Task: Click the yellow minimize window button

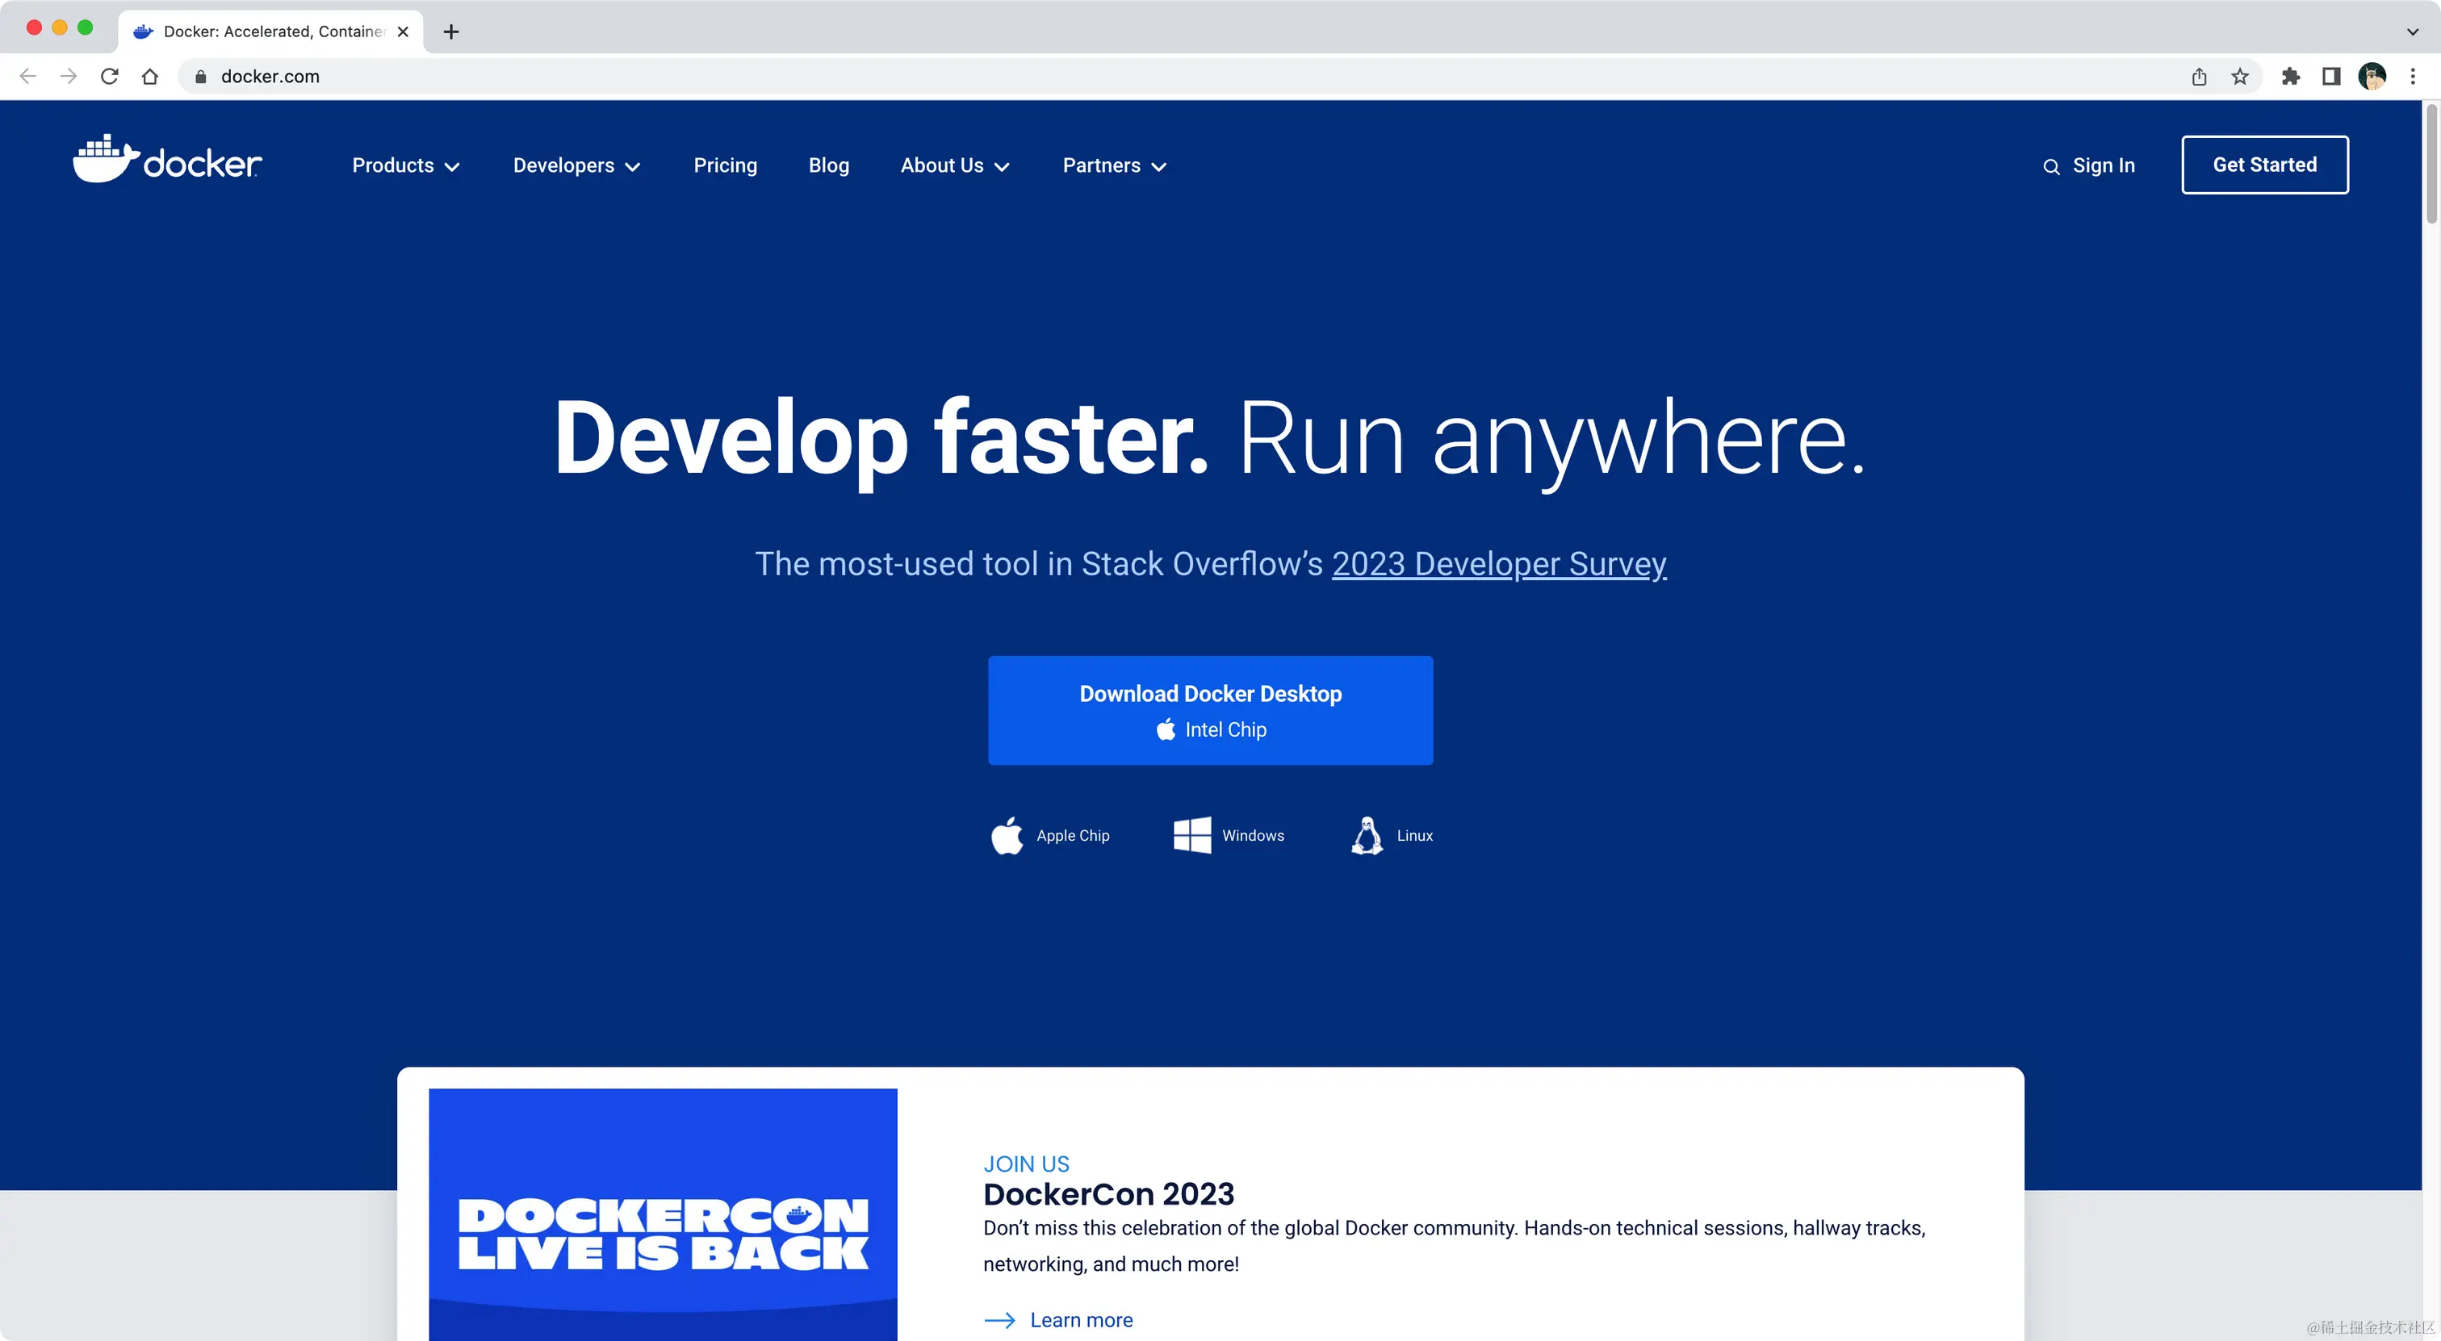Action: [60, 27]
